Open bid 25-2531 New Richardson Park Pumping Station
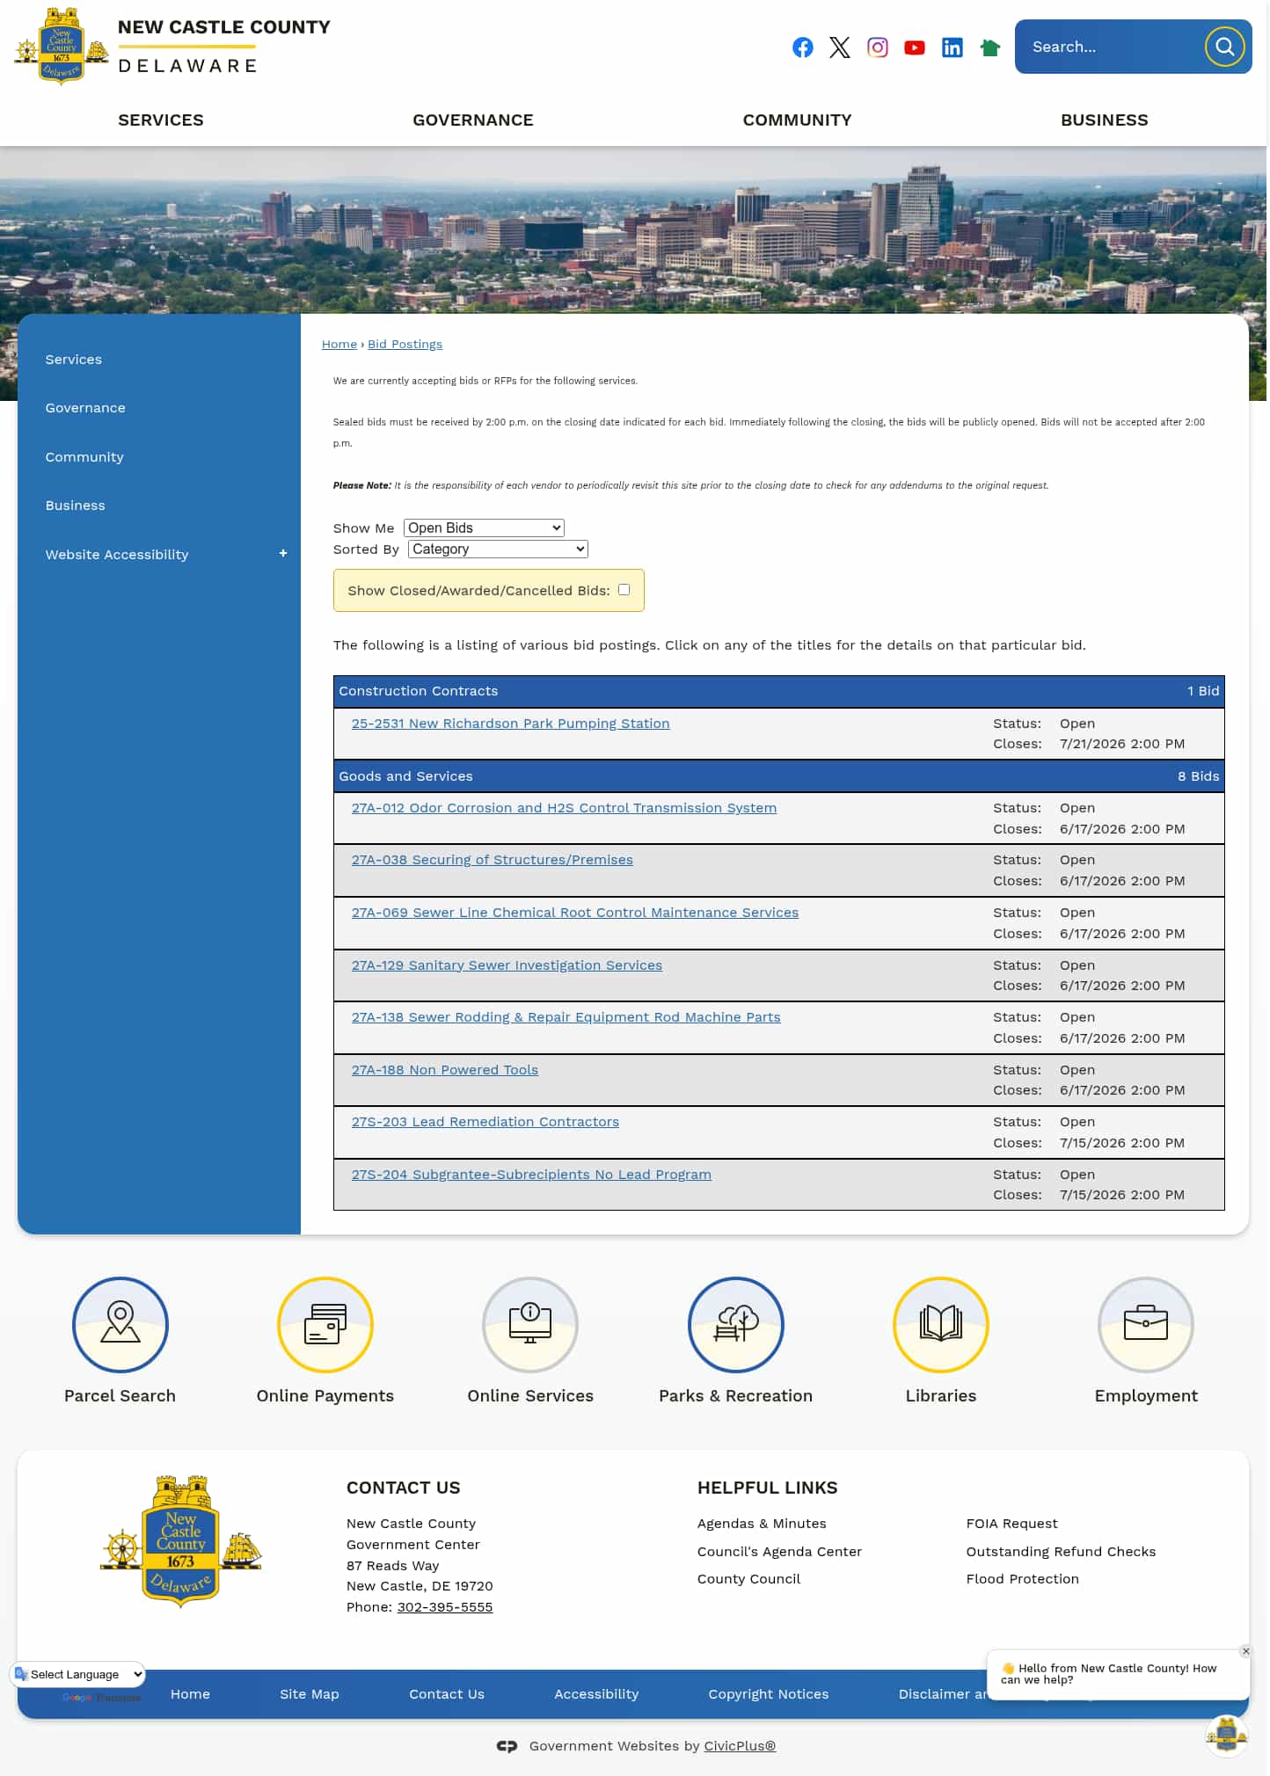 coord(510,724)
